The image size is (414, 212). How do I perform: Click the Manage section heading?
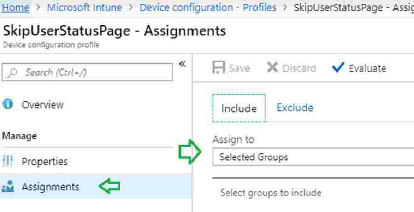point(19,136)
